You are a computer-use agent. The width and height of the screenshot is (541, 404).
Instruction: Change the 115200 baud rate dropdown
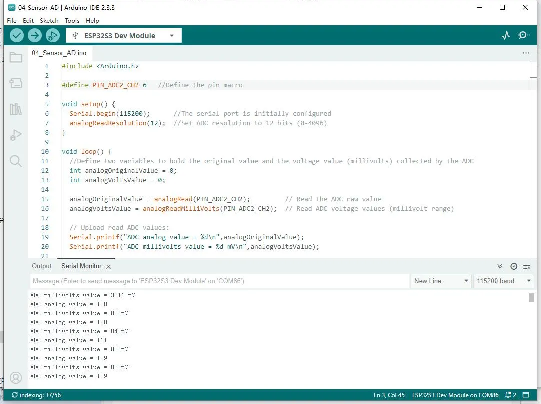click(503, 281)
